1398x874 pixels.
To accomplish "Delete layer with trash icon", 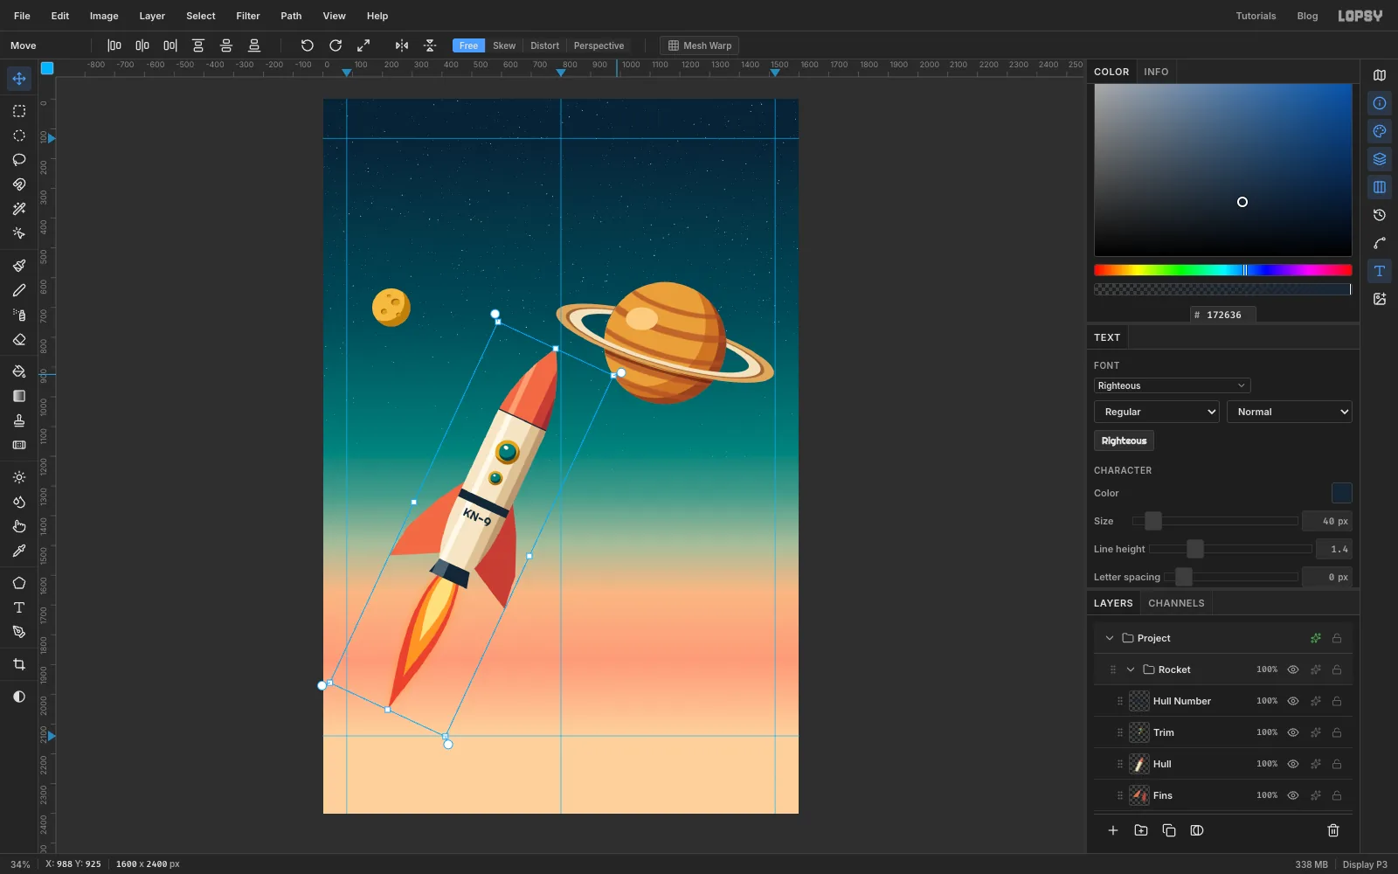I will click(x=1333, y=830).
